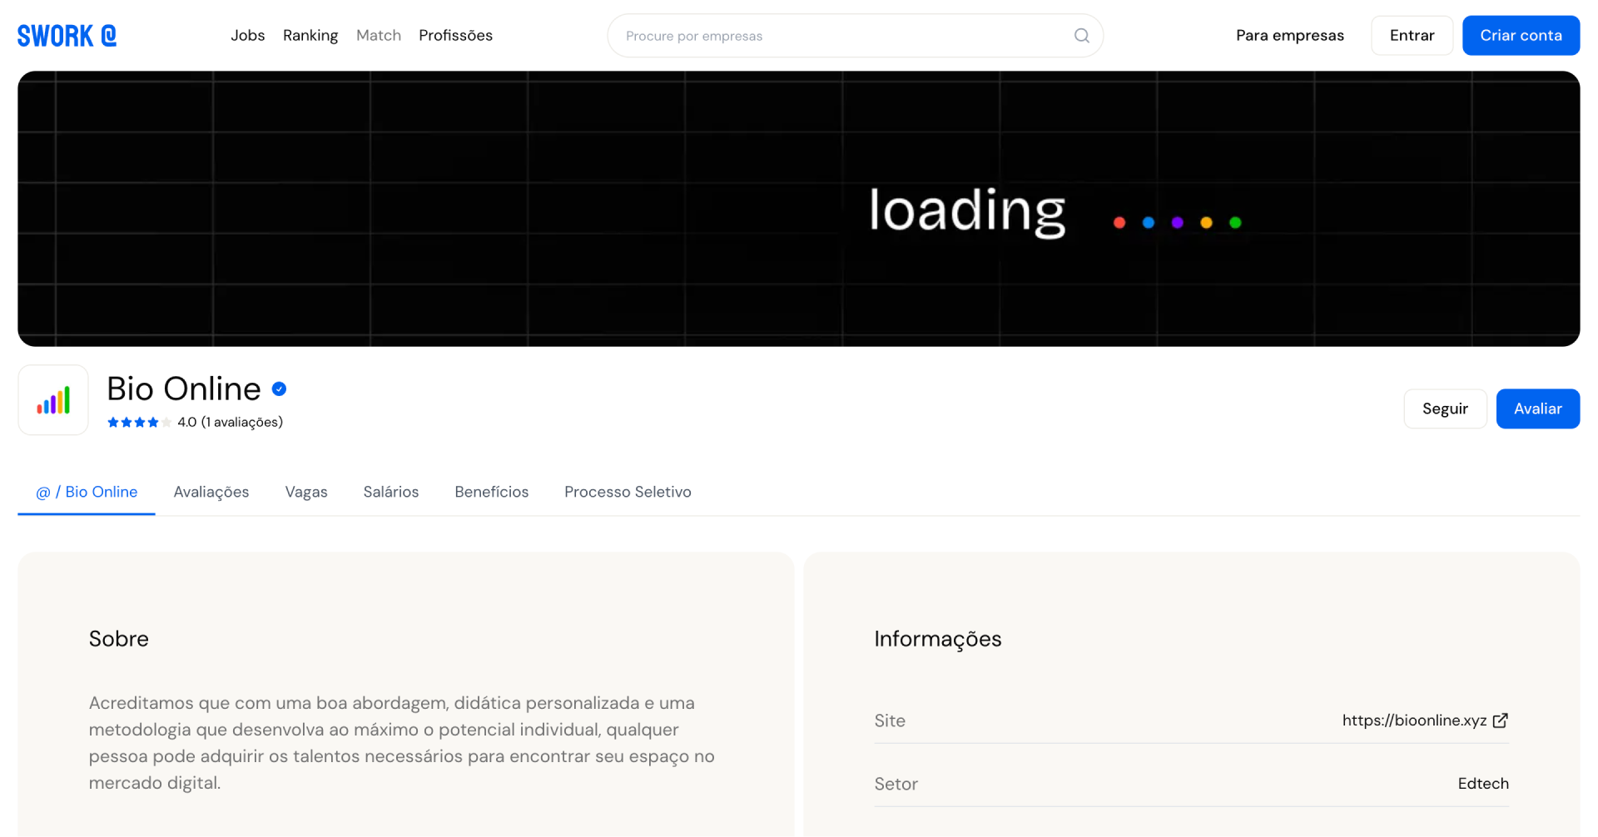Click the Bio Online company name heading
Viewport: 1598px width, 837px height.
pos(184,389)
